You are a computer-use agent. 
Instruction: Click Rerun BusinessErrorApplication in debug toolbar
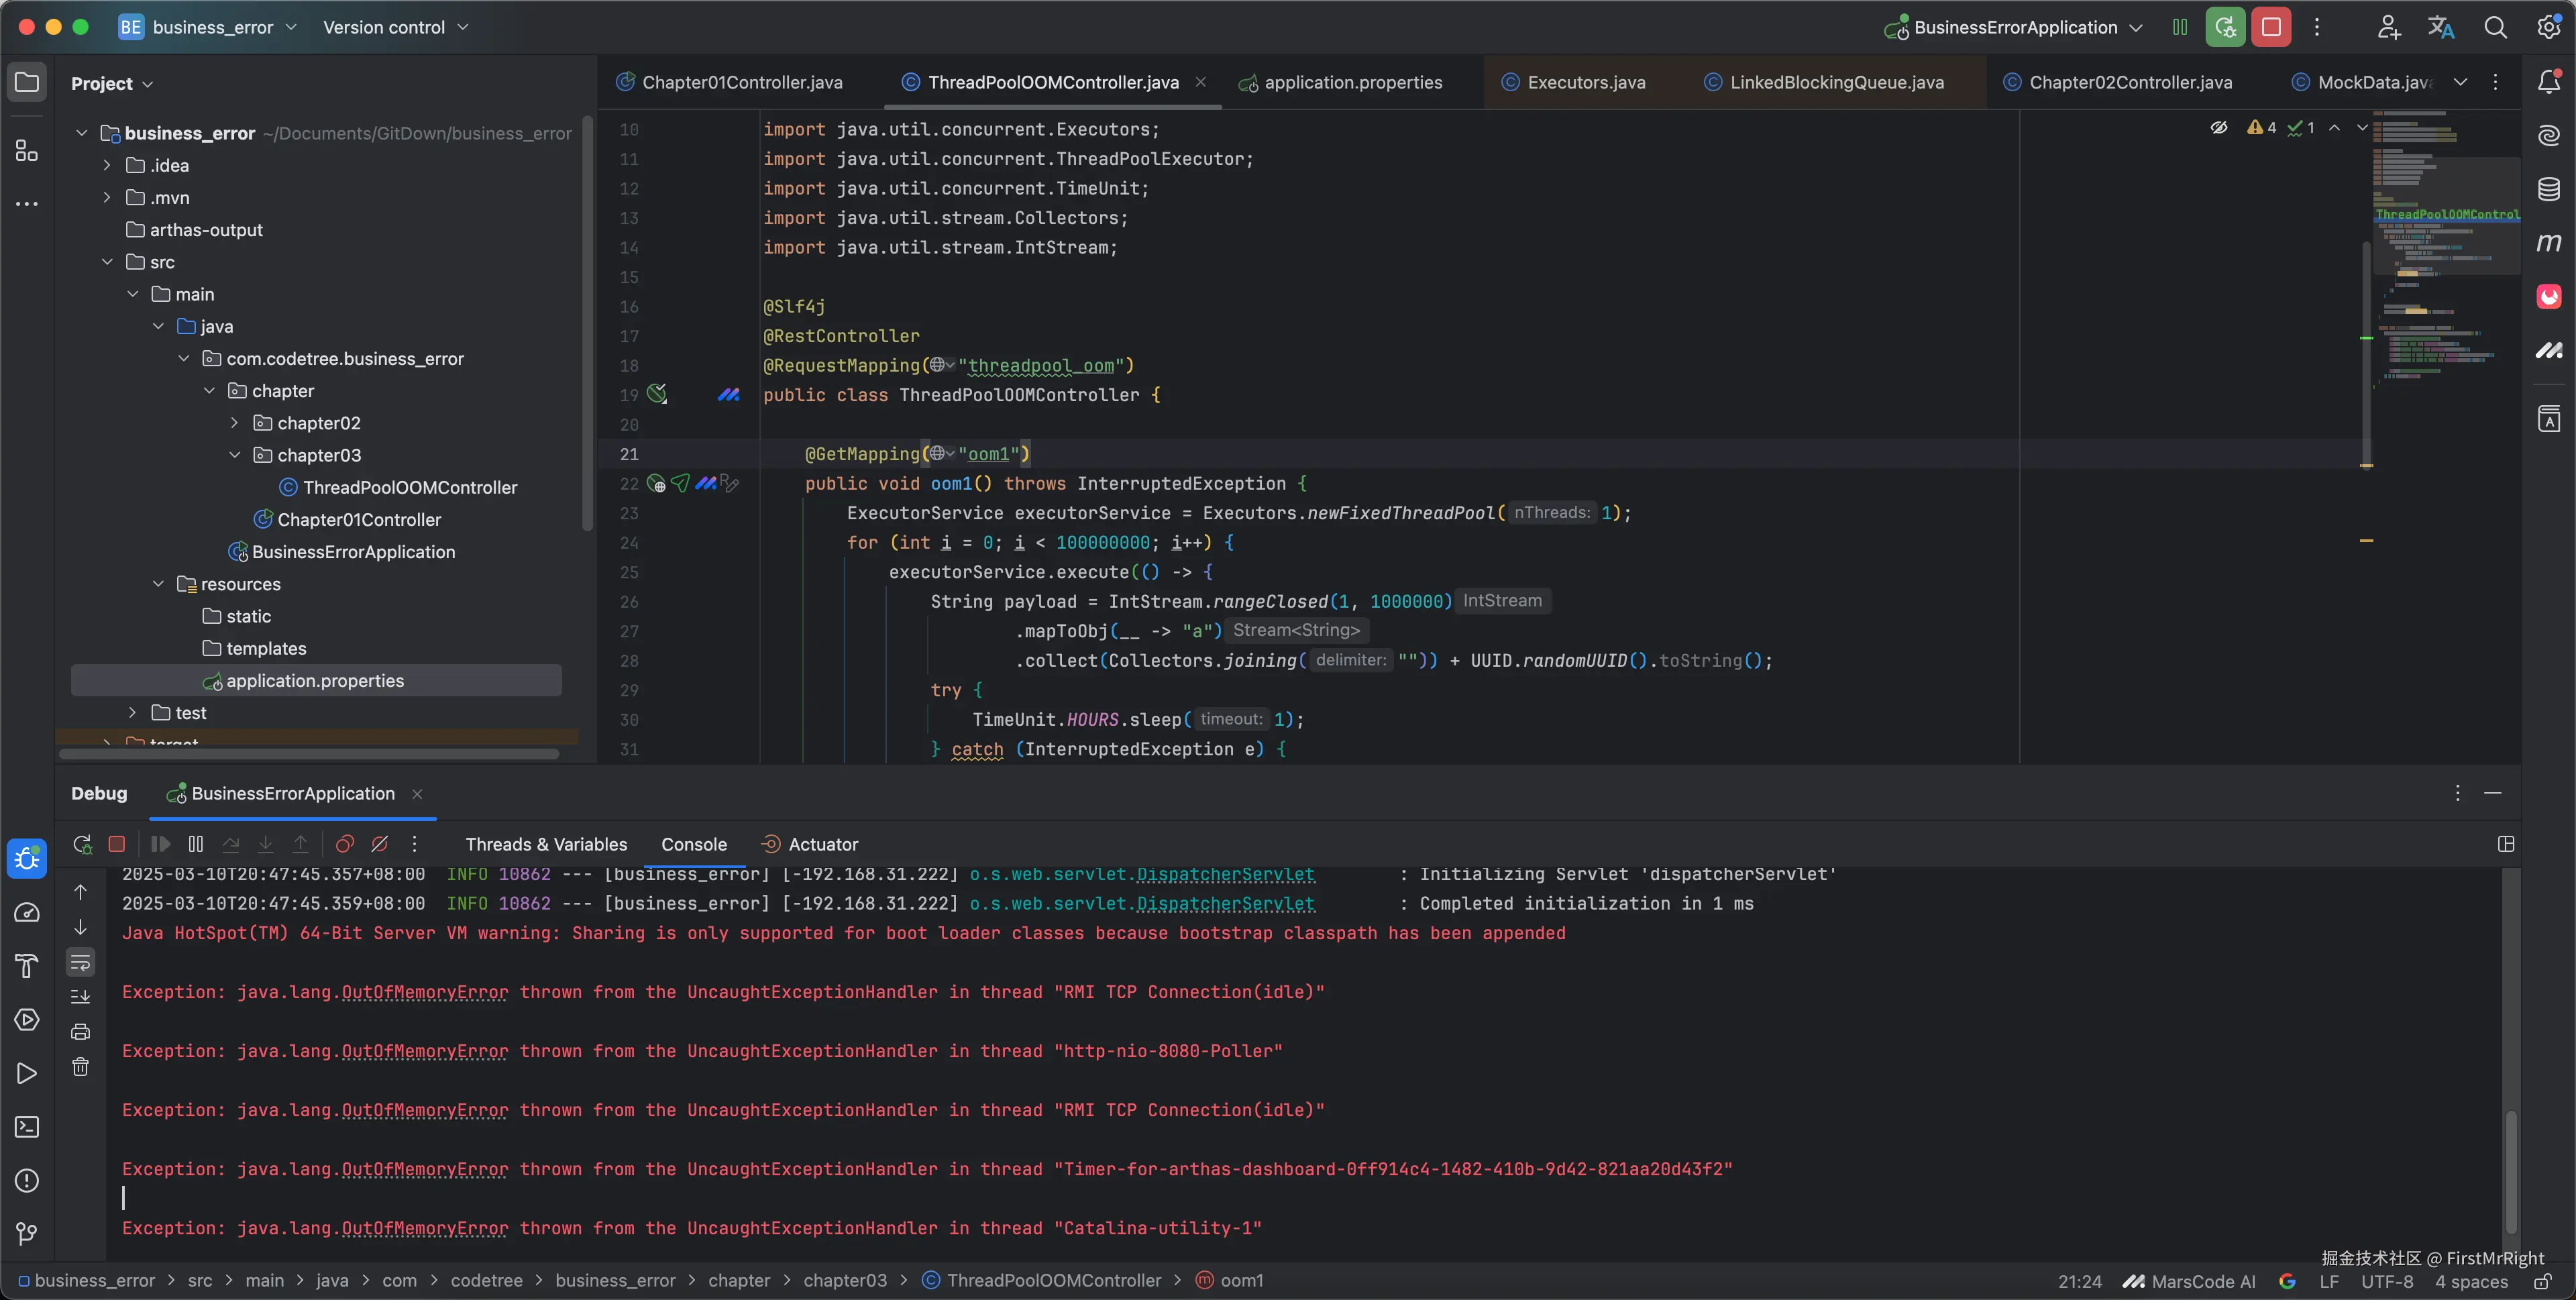coord(83,844)
